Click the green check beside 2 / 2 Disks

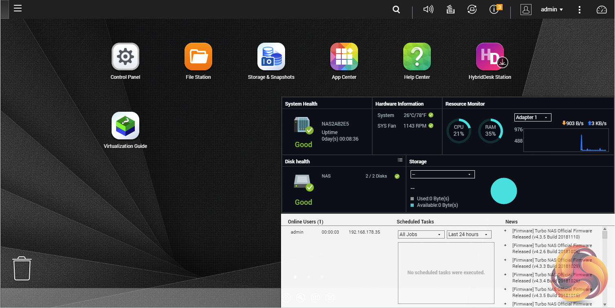click(397, 176)
